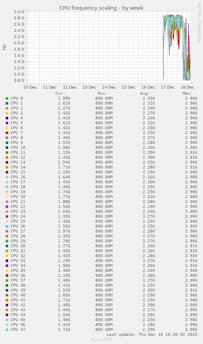Select the CPU 0 current value 1.99G
This screenshot has height=344, width=203.
pyautogui.click(x=64, y=98)
